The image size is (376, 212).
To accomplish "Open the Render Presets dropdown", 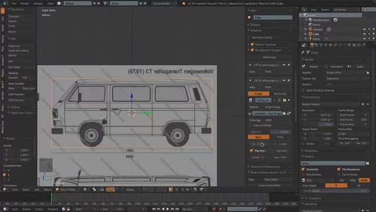I will 331,104.
